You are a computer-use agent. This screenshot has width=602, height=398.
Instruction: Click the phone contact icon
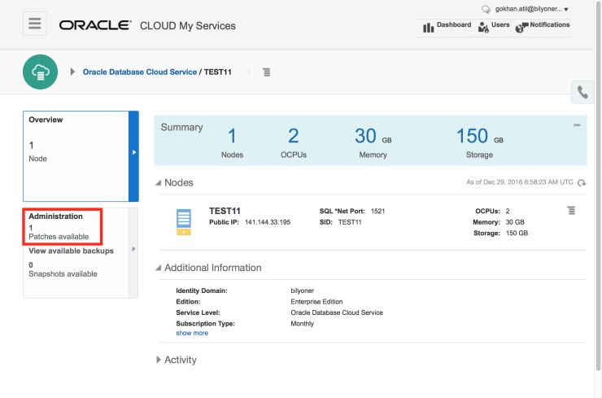pyautogui.click(x=583, y=93)
